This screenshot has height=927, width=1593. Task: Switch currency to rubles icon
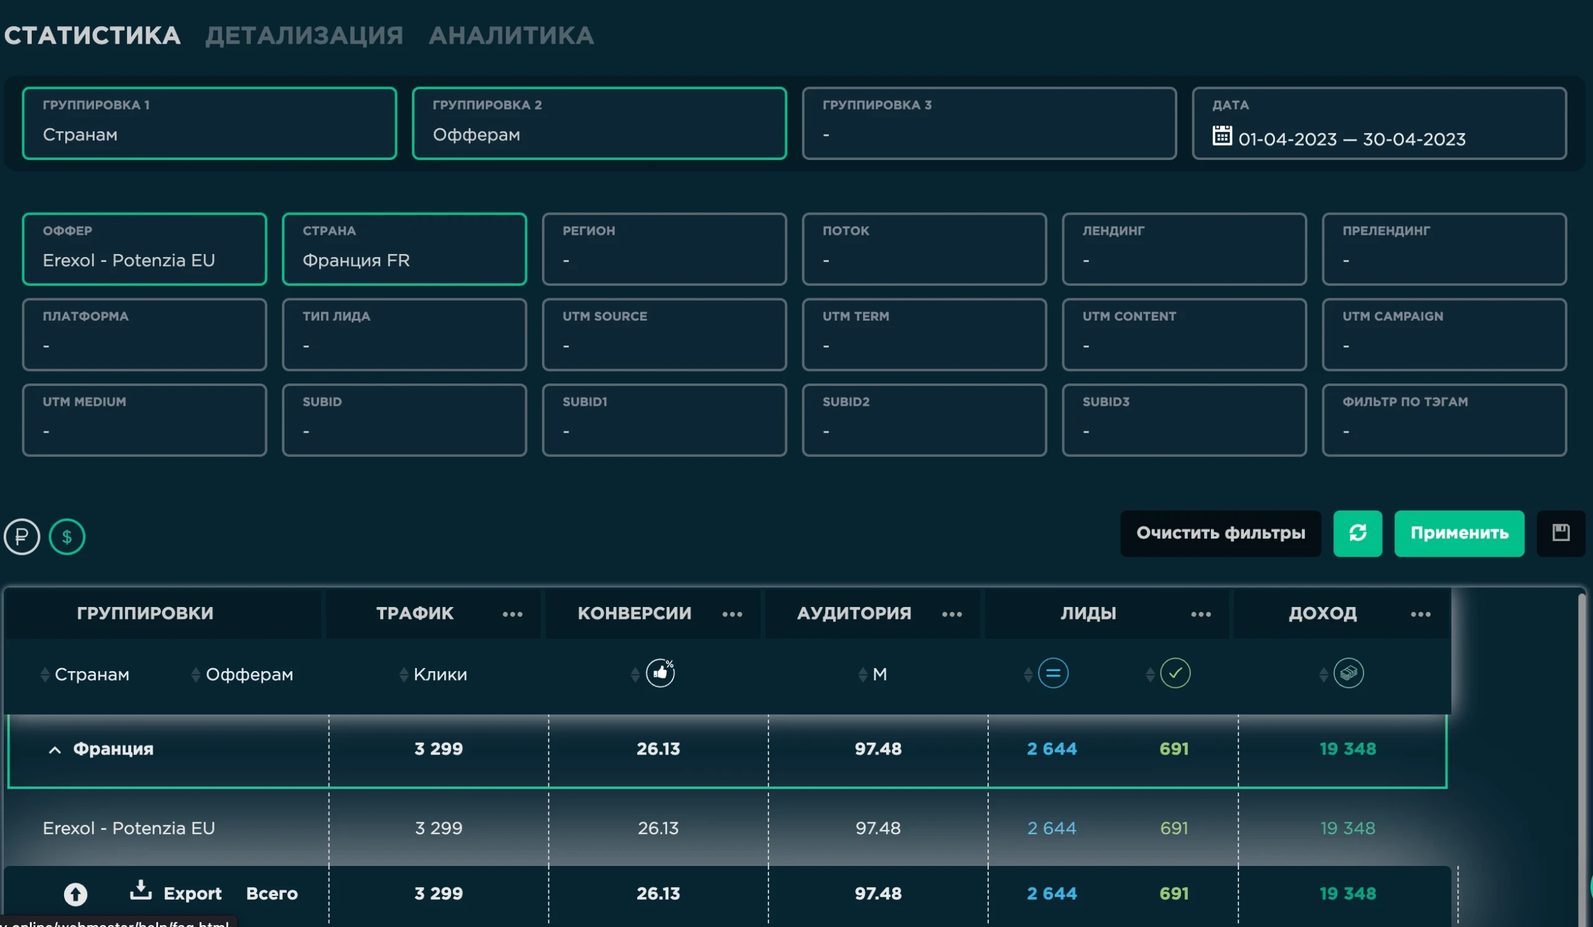click(x=22, y=536)
